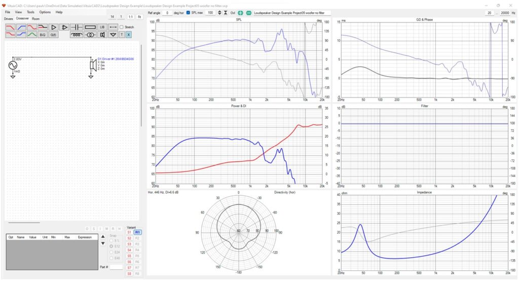519x281 pixels.
Task: Select the generator voltage source in the schematic
Action: click(x=13, y=65)
